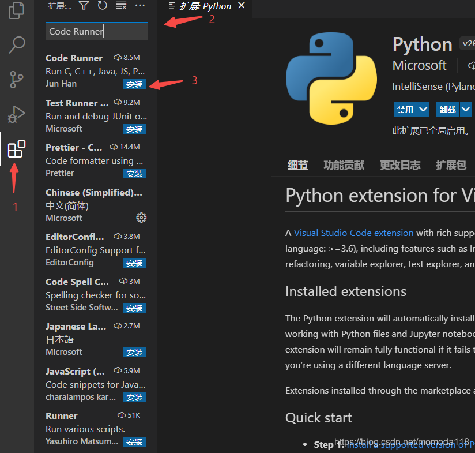Open manage gear for Chinese (Simplified) extension
The width and height of the screenshot is (475, 453).
click(141, 218)
